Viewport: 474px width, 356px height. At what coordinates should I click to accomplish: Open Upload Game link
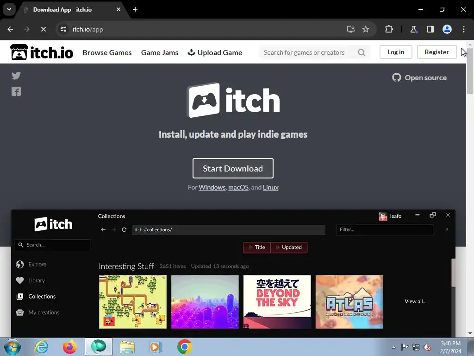click(x=215, y=52)
